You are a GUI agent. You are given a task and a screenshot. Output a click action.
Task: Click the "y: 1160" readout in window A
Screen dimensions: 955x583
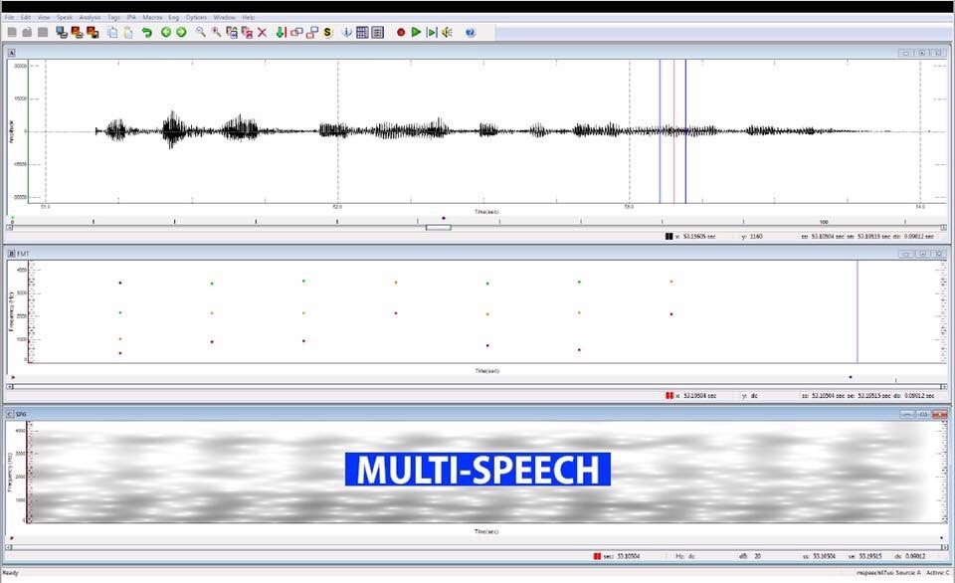752,236
